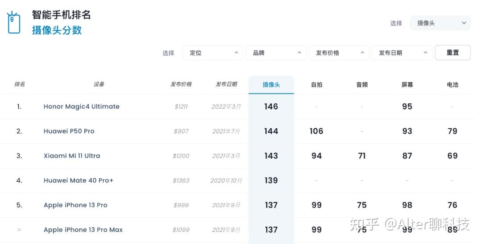
Task: Open the Huawei P50 Pro device link
Action: click(69, 131)
